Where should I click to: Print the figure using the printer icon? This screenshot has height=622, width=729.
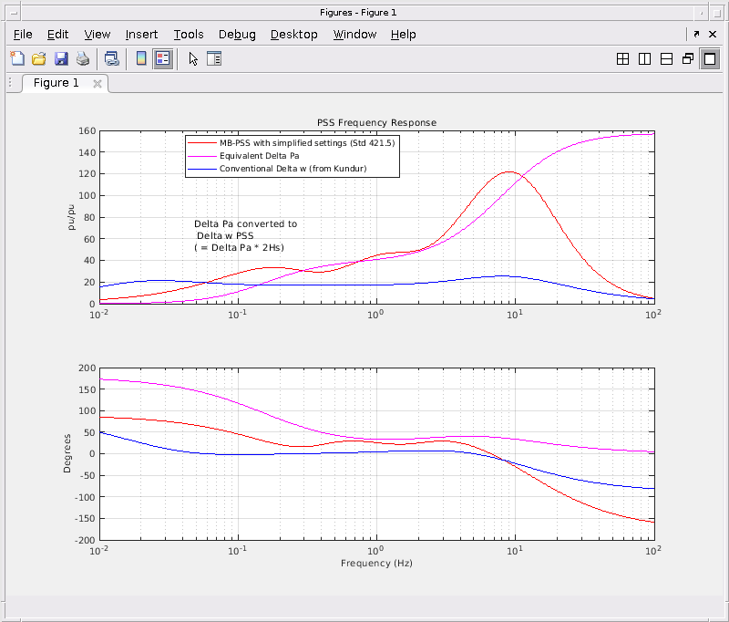click(83, 59)
